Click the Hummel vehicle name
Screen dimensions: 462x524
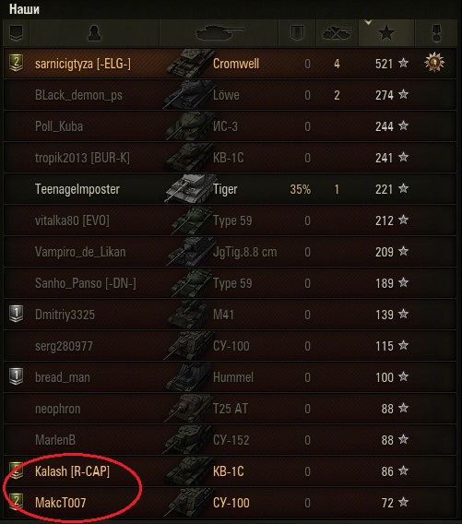click(233, 377)
